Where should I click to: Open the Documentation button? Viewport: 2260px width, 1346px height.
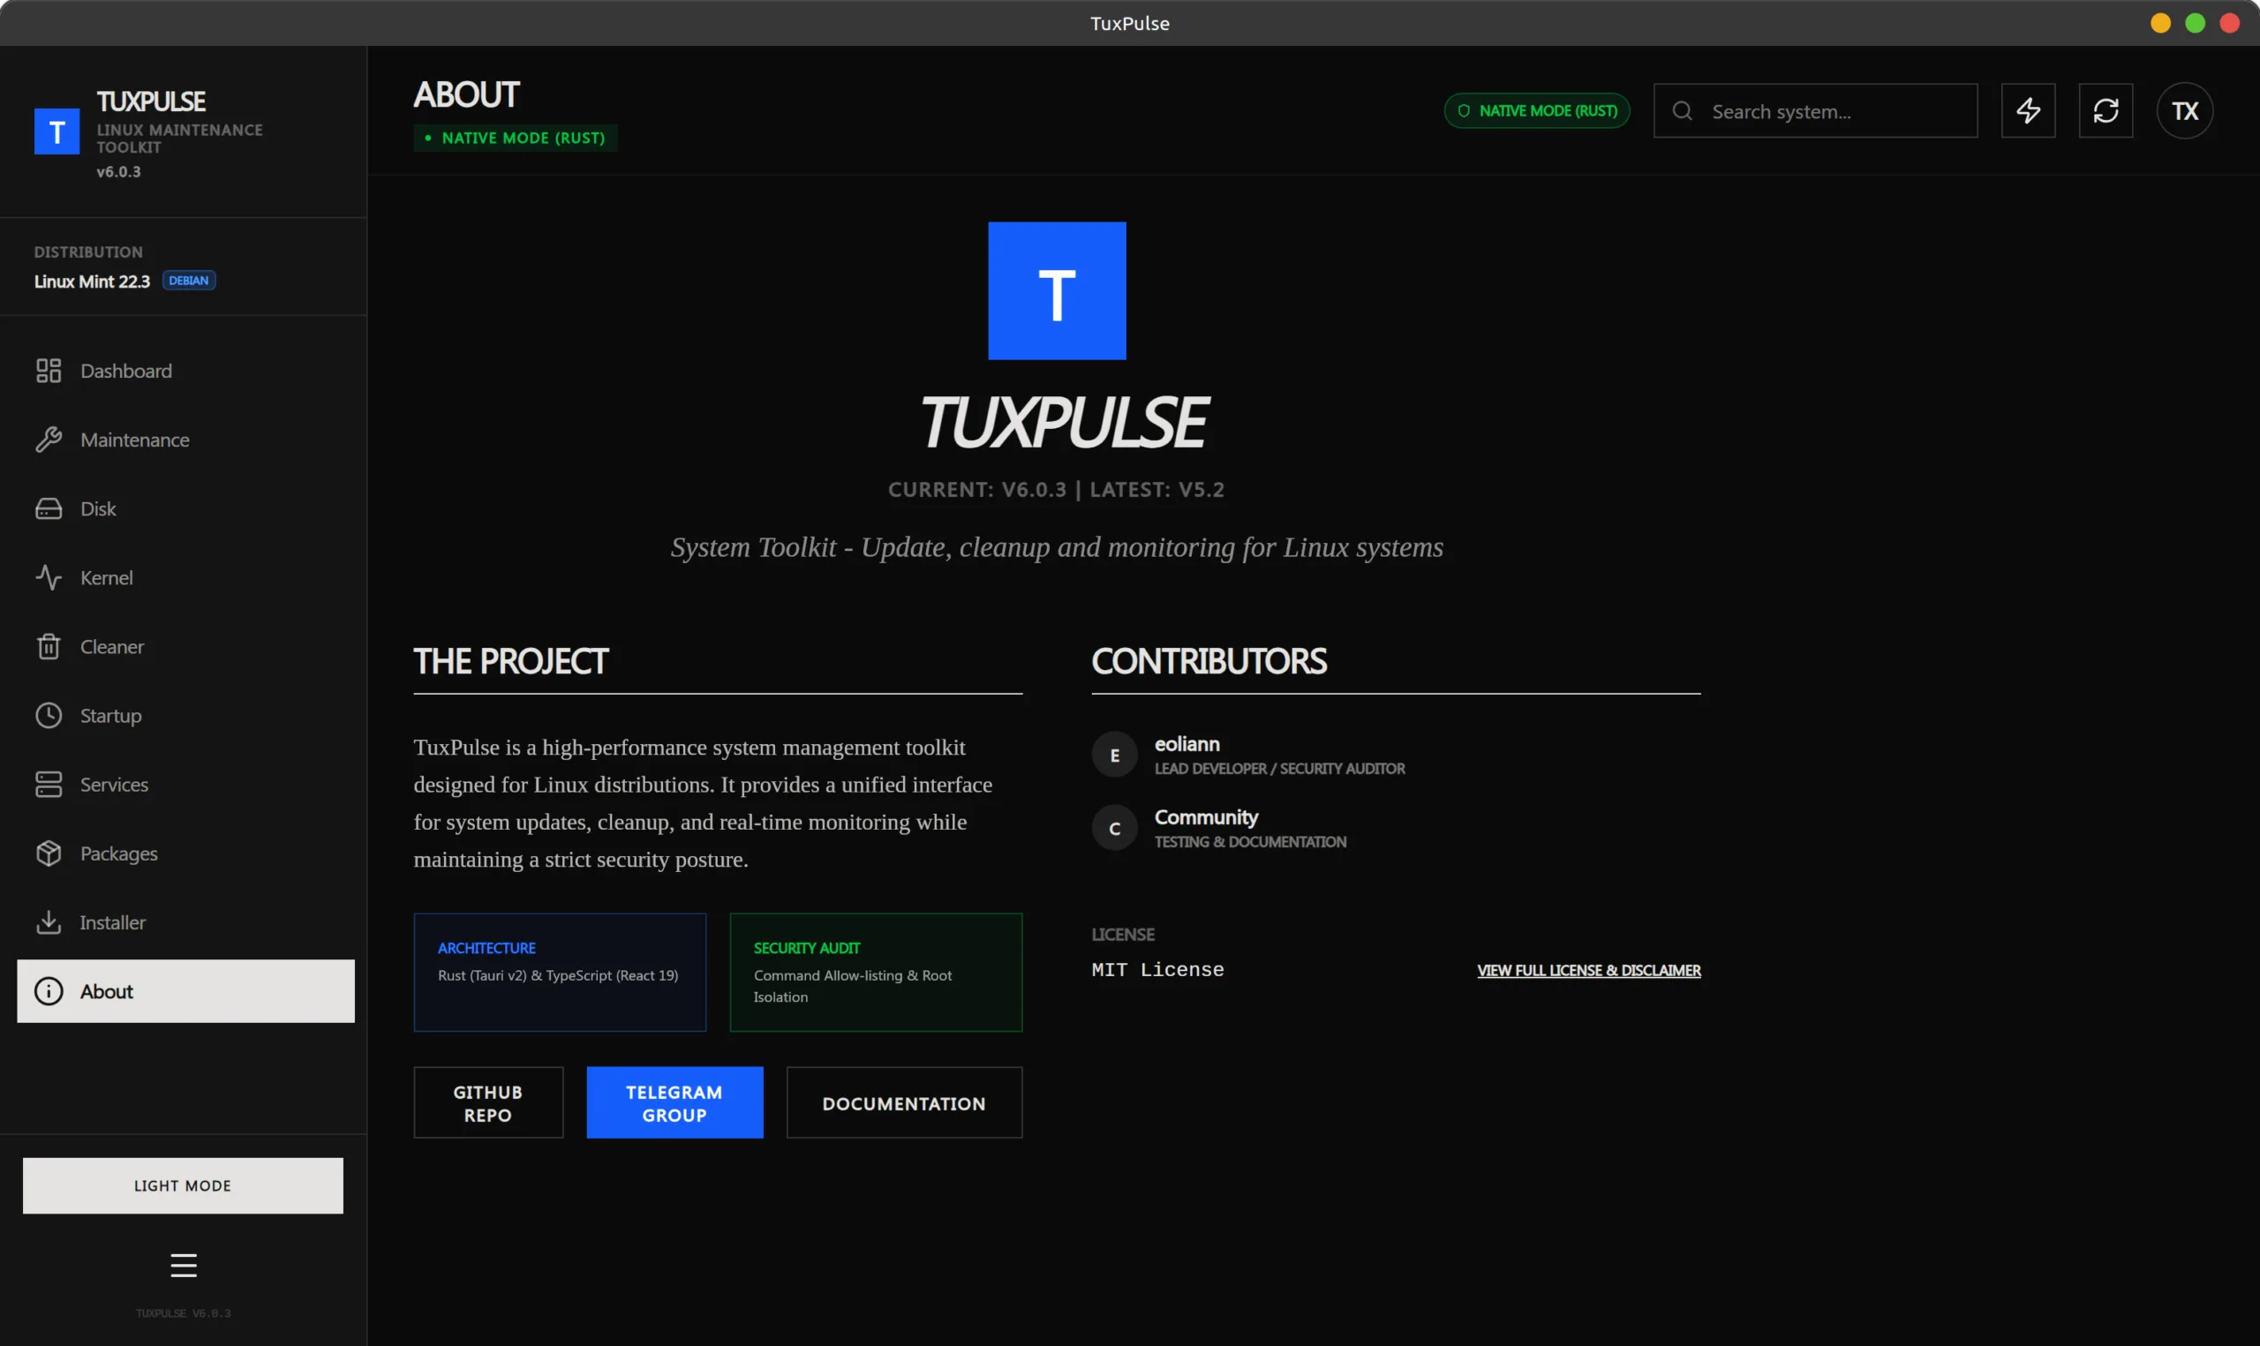[903, 1103]
